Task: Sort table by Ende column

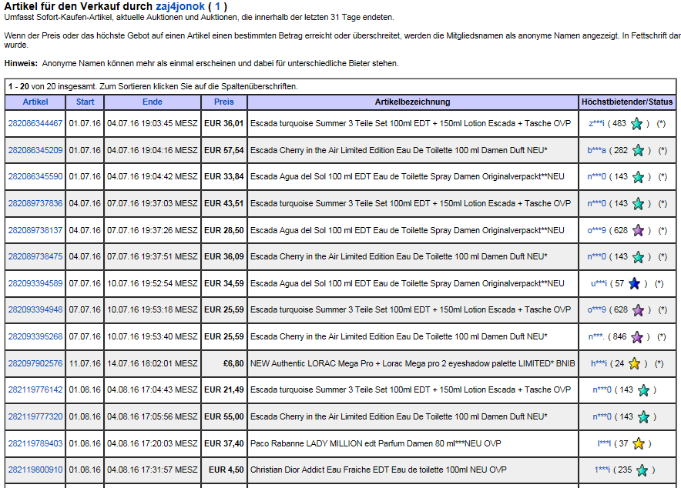Action: pos(153,102)
